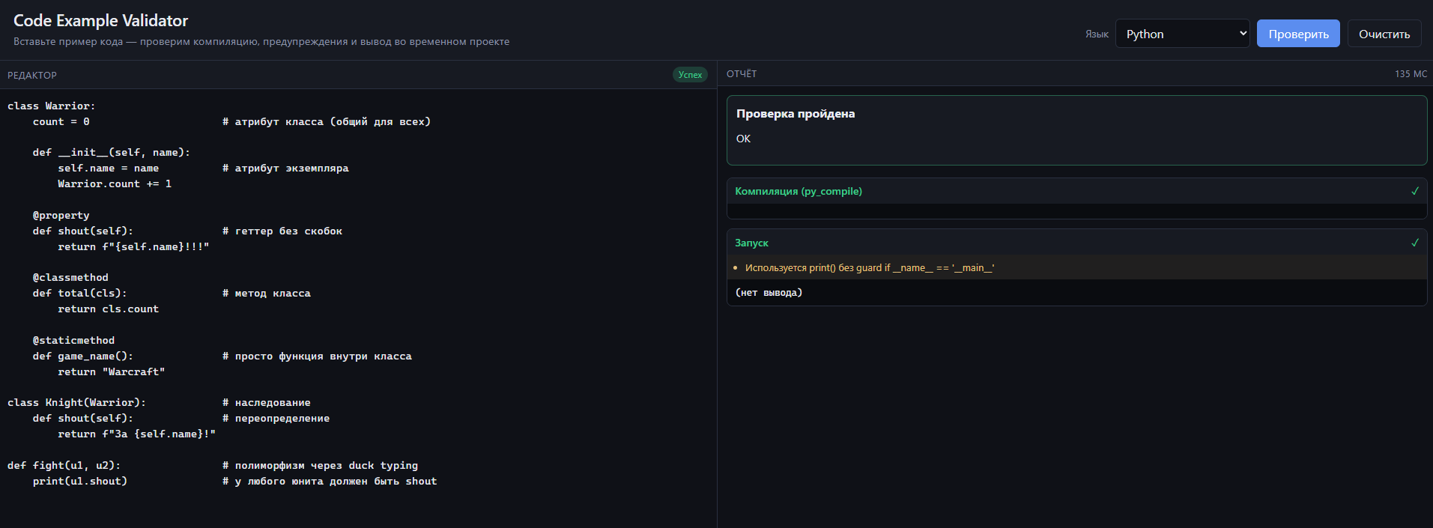Place cursor on 'count = 0' line
Image resolution: width=1433 pixels, height=528 pixels.
[61, 122]
